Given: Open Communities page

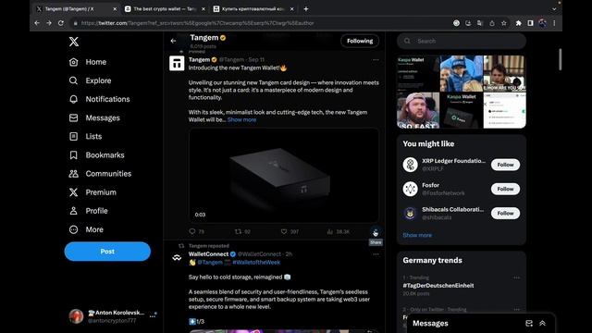Looking at the screenshot, I should 100,174.
